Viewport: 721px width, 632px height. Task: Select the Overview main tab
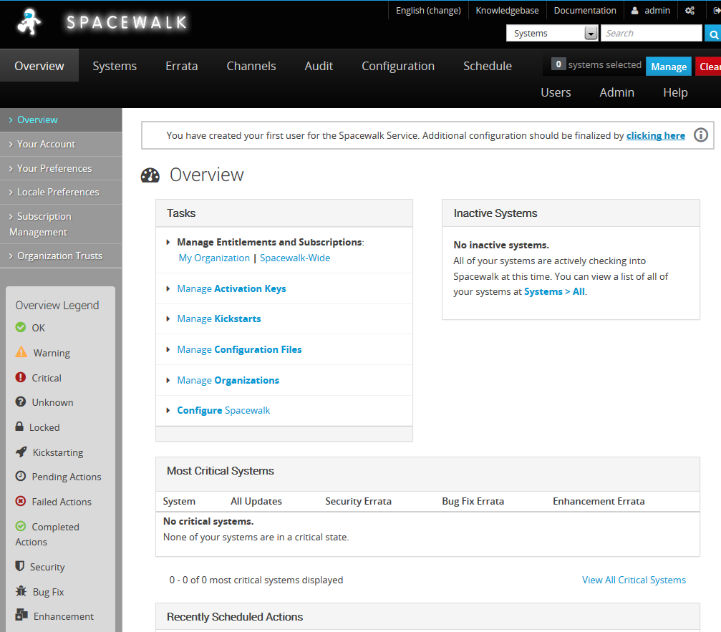39,66
